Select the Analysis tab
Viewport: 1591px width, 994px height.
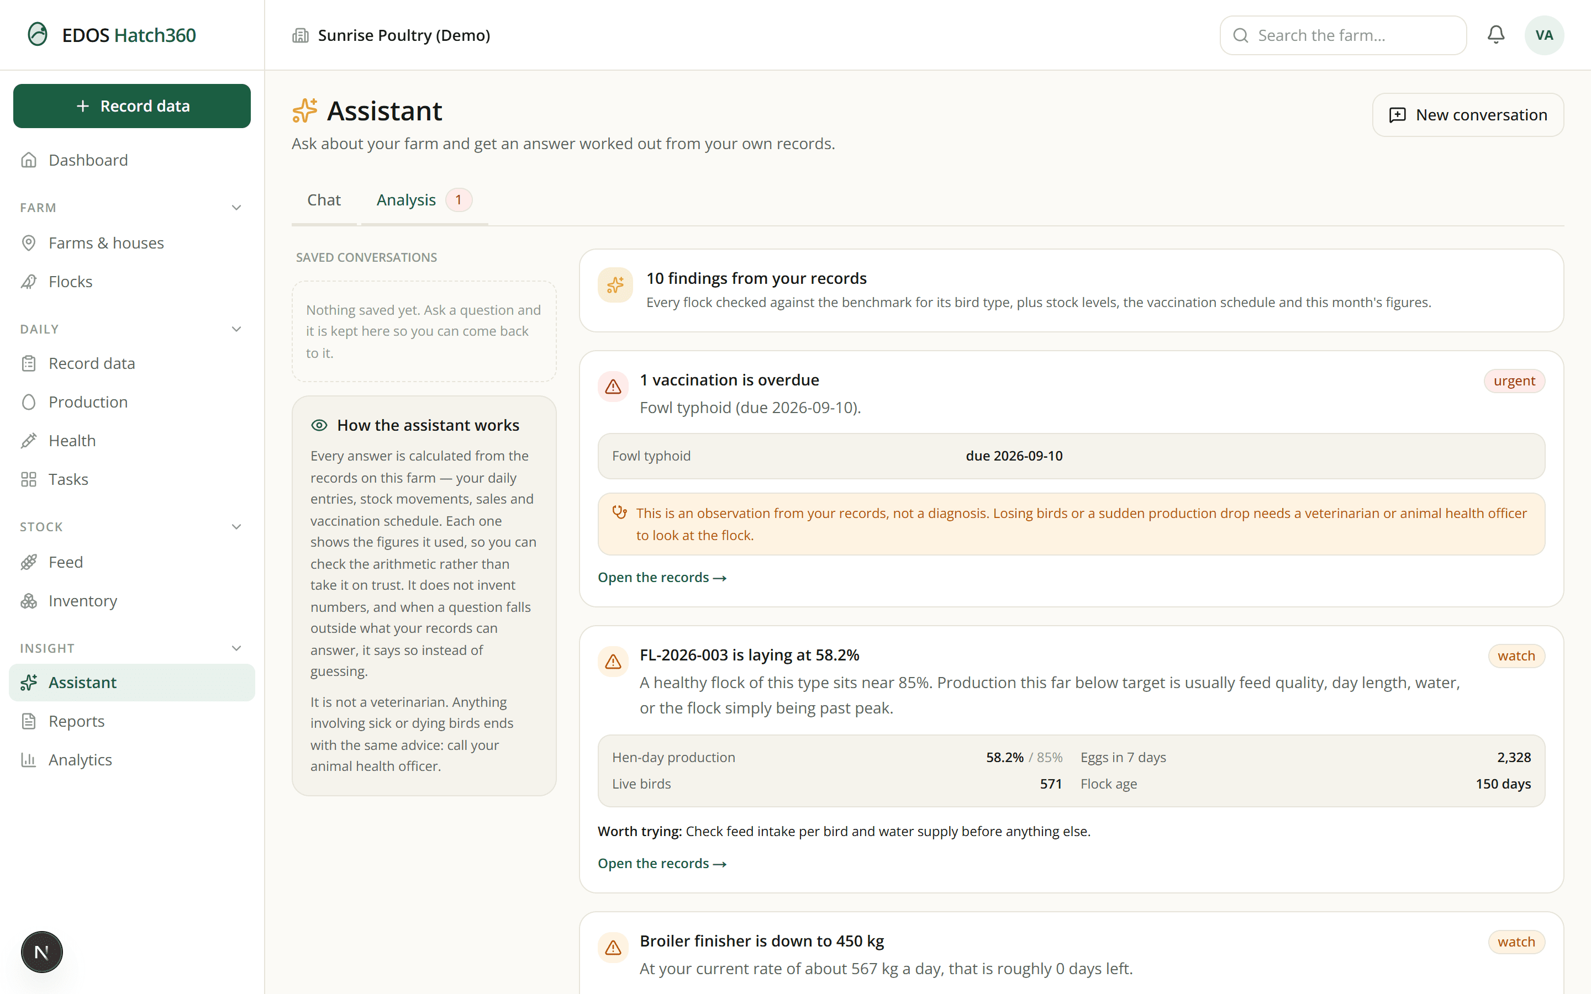coord(424,200)
